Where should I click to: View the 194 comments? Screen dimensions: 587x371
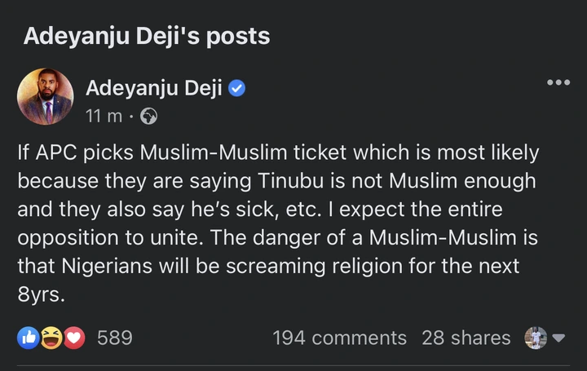click(339, 338)
